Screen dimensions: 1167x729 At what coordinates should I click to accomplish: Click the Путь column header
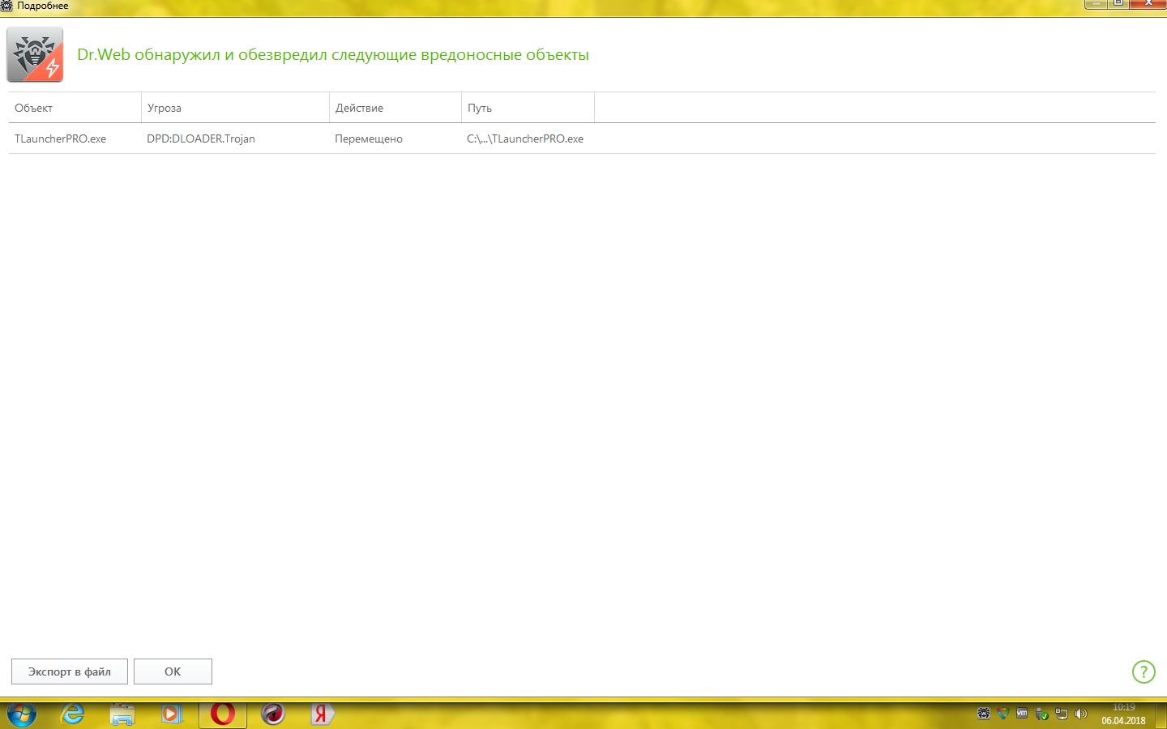tap(528, 108)
